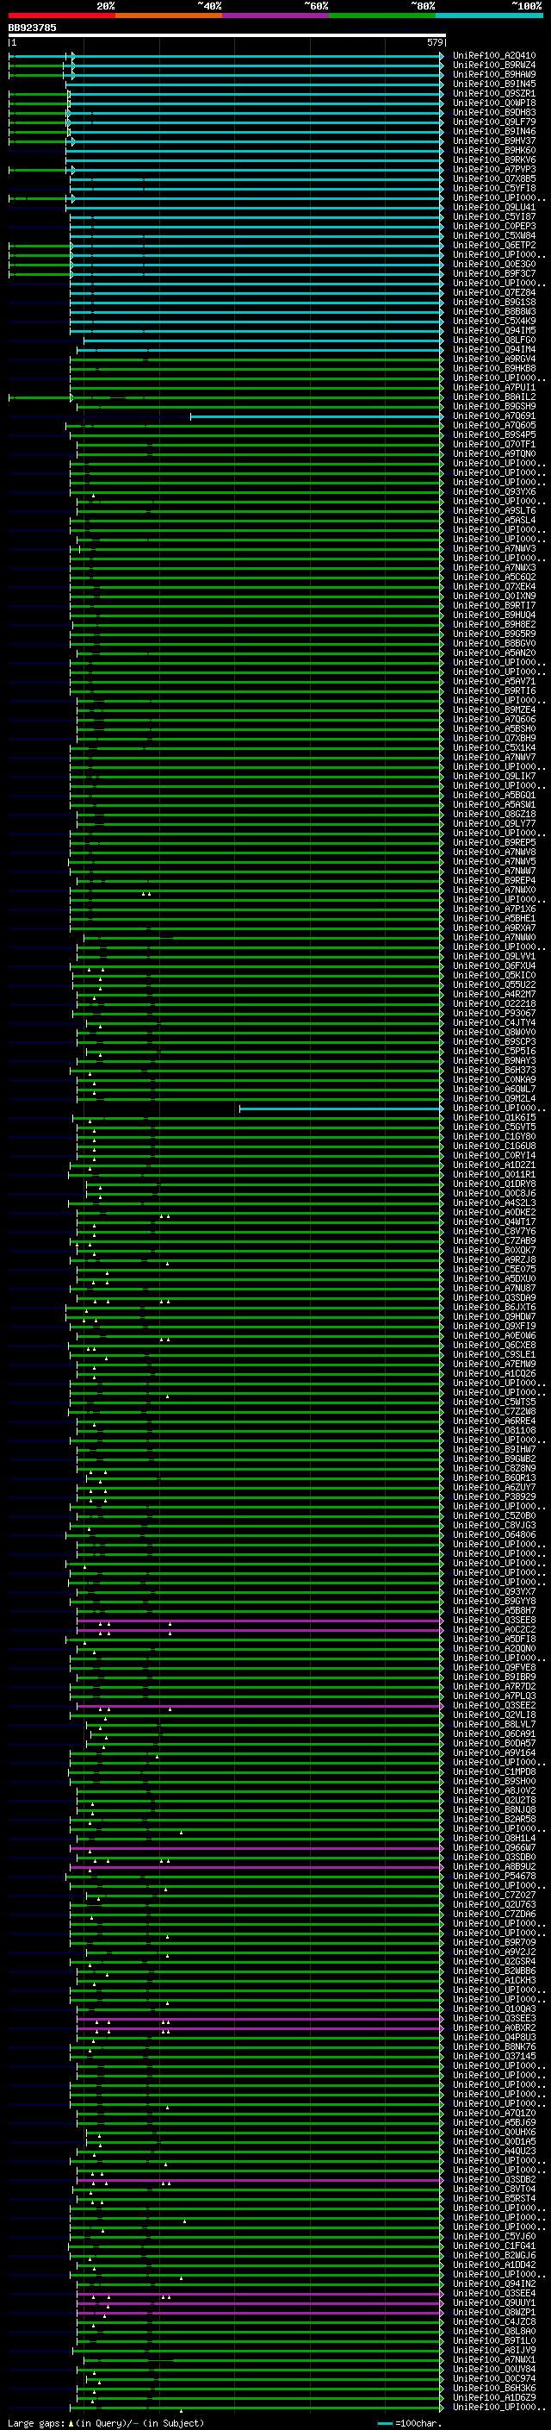The height and width of the screenshot is (2430, 551).
Task: Select the UniRef100_Q6FXU4 label
Action: (x=494, y=966)
